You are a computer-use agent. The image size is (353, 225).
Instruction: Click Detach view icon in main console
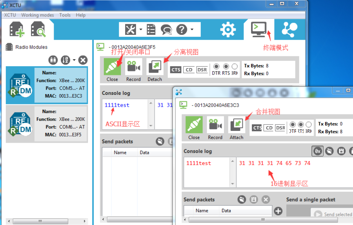155,67
